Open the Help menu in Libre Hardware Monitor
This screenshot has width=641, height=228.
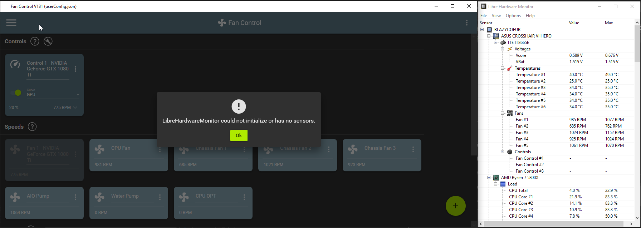530,16
